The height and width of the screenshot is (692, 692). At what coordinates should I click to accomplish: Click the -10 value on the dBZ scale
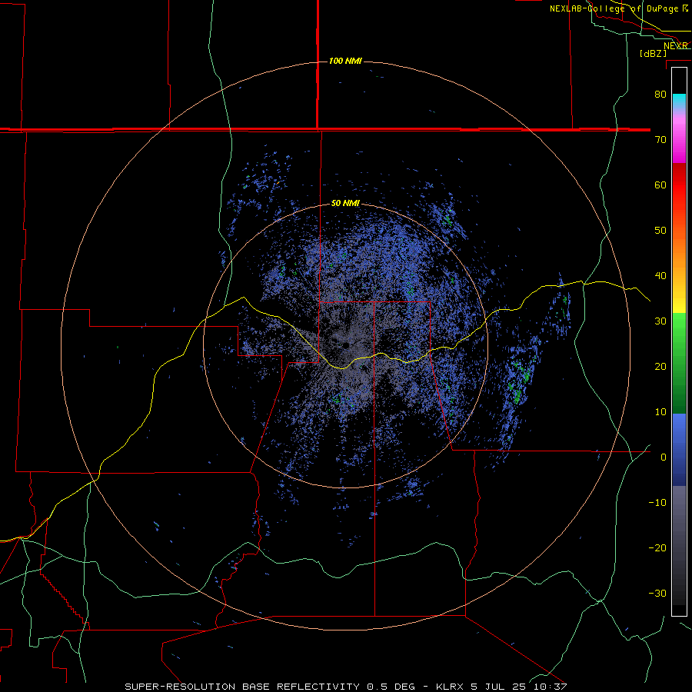[657, 503]
